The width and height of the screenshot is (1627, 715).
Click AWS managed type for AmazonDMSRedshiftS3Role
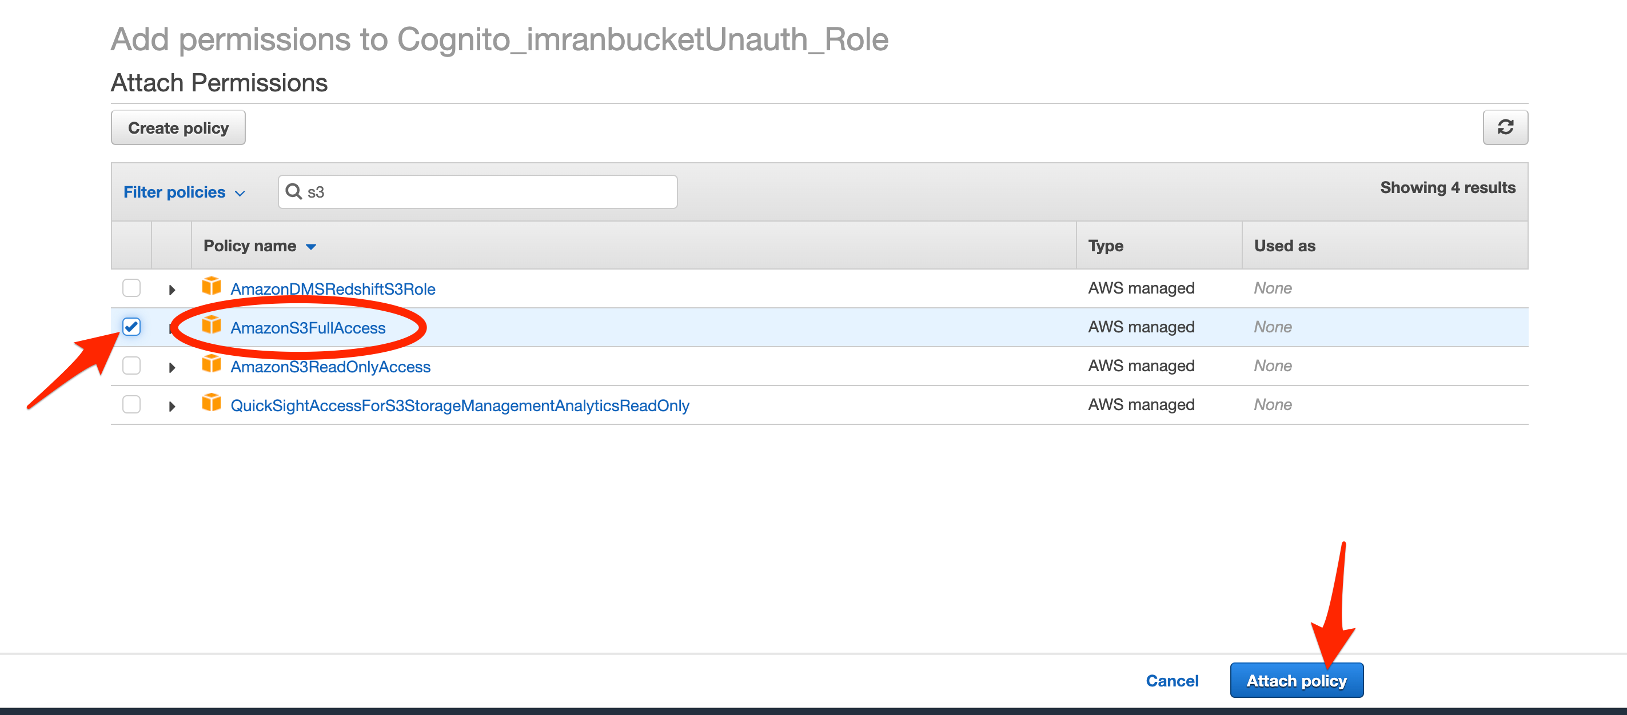tap(1141, 288)
